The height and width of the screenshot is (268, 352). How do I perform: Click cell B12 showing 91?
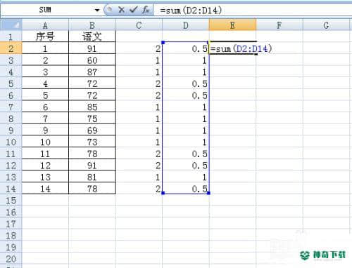coord(92,166)
